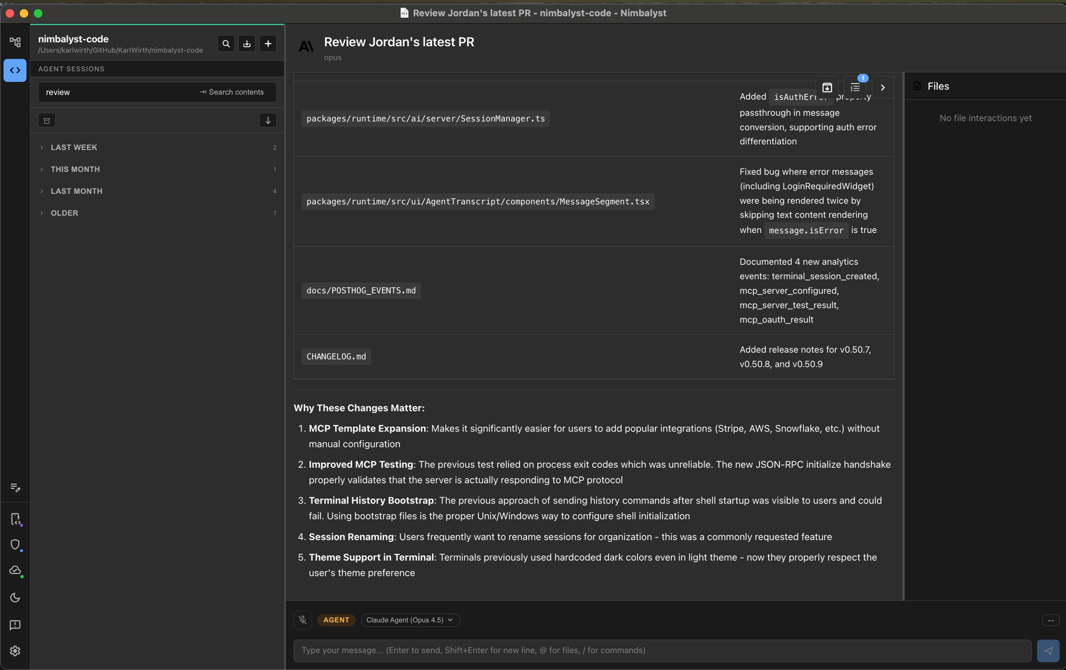Open the session graph view icon

(x=15, y=42)
